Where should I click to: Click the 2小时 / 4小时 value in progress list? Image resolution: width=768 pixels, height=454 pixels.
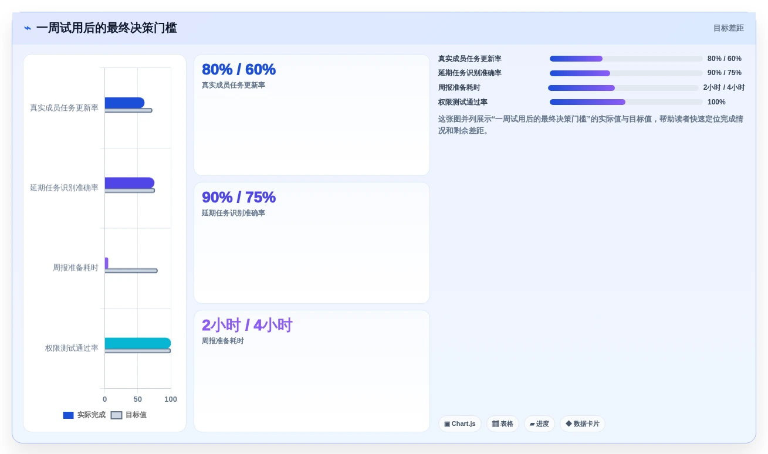coord(724,88)
